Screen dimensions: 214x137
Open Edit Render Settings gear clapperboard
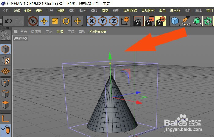160,21
